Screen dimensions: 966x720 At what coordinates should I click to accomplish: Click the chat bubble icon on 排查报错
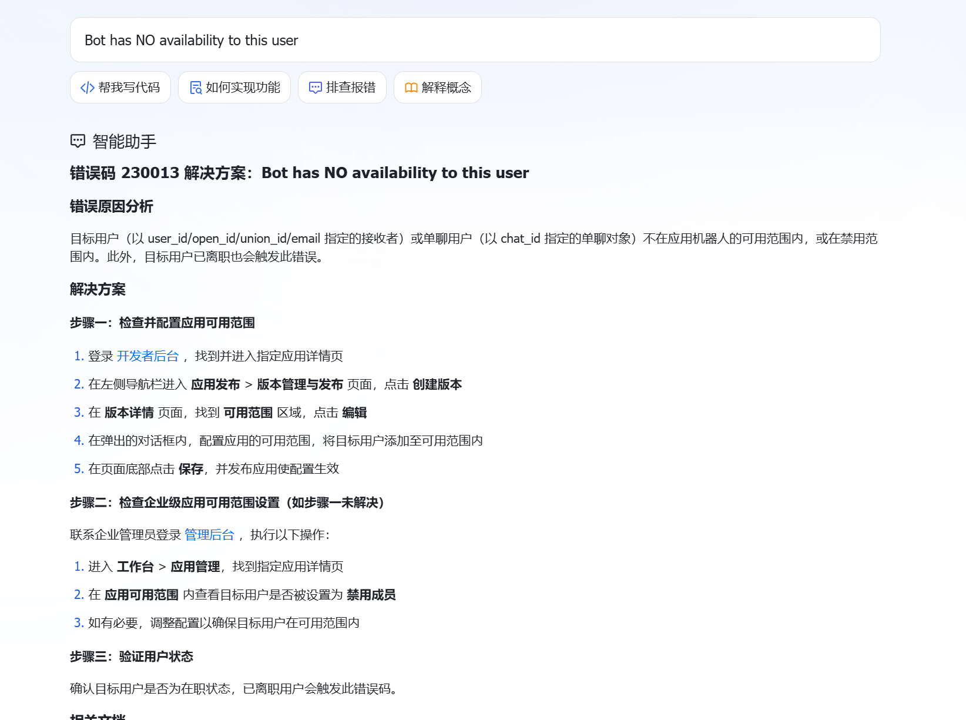(x=316, y=87)
